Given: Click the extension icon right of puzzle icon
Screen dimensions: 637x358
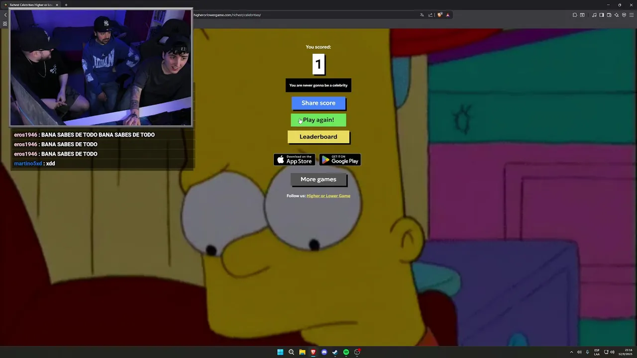Looking at the screenshot, I should pyautogui.click(x=582, y=15).
